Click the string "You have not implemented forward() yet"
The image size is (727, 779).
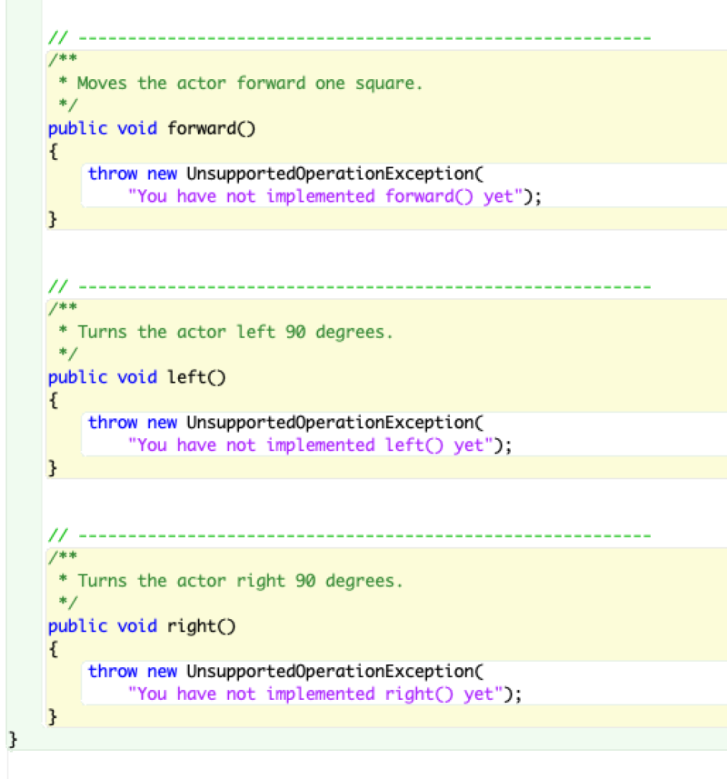click(327, 196)
